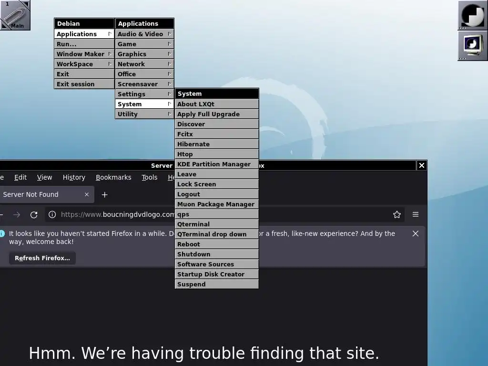Launch qps process manager
Screen dimensions: 488x366
[217, 214]
